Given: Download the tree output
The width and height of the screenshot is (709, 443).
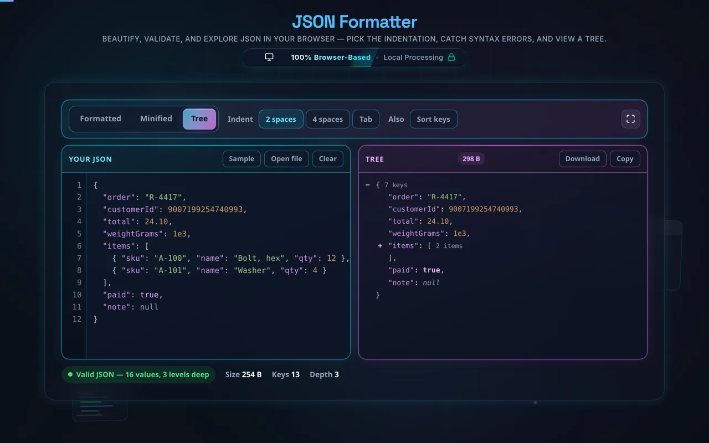Looking at the screenshot, I should pyautogui.click(x=582, y=159).
